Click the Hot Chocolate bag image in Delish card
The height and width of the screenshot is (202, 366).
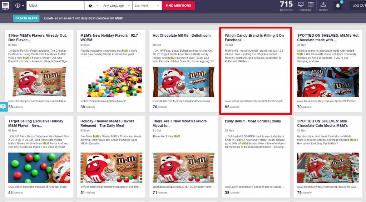[183, 82]
